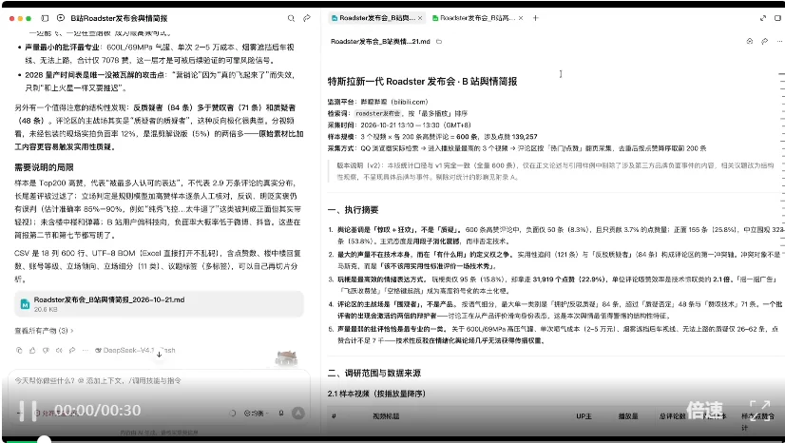
Task: Expand the document preview panel
Action: tap(763, 18)
